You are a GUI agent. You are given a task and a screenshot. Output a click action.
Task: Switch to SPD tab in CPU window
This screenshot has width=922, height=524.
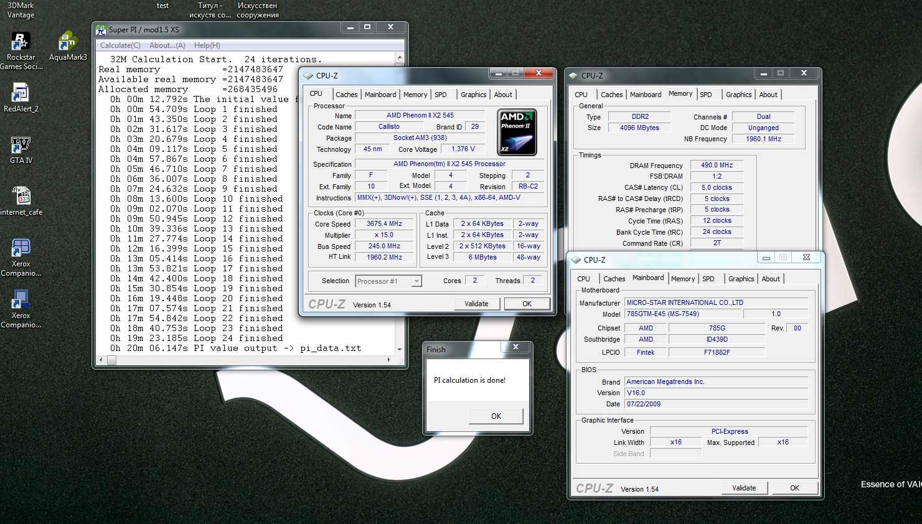pyautogui.click(x=441, y=95)
